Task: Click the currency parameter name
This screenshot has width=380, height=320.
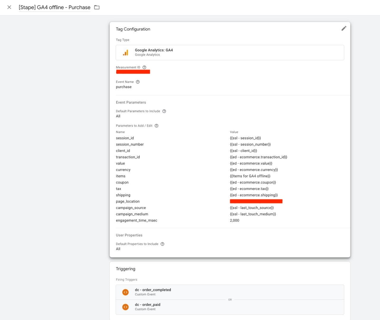Action: pyautogui.click(x=123, y=170)
